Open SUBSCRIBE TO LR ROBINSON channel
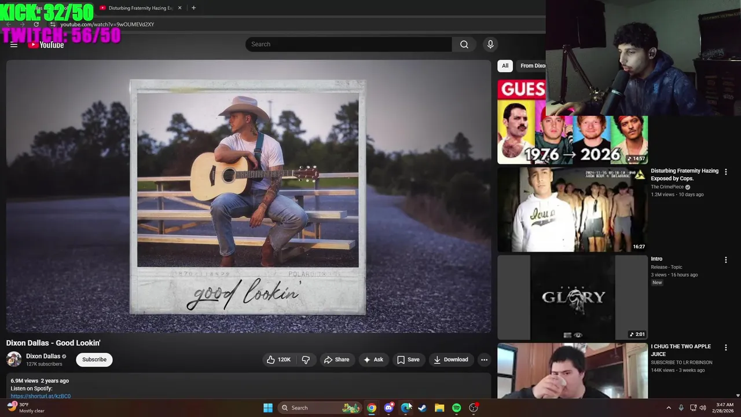This screenshot has width=741, height=417. [x=681, y=363]
